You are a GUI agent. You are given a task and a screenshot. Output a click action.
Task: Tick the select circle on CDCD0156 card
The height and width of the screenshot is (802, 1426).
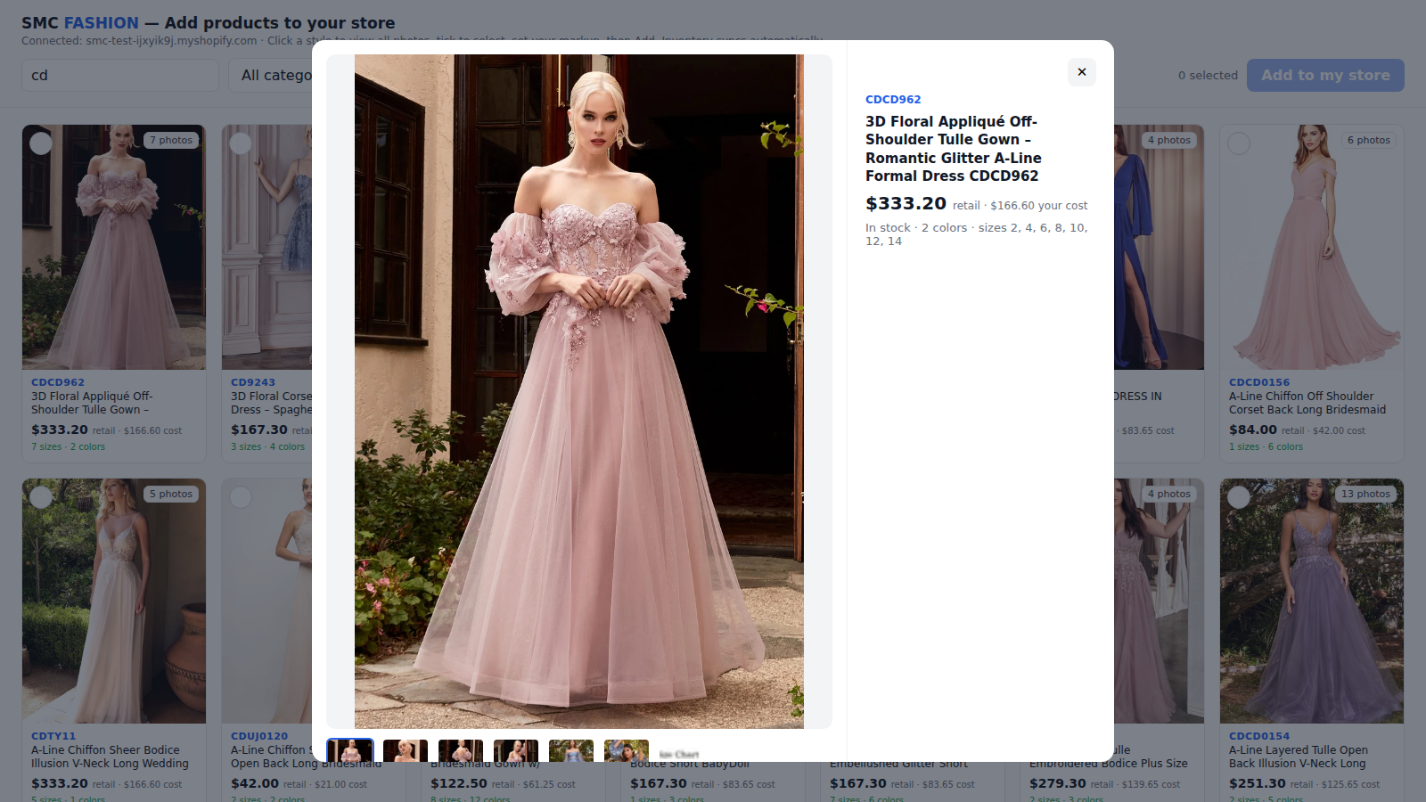pos(1239,143)
